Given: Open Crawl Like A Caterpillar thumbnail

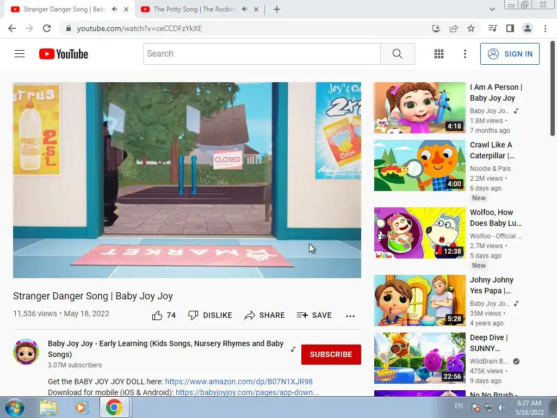Looking at the screenshot, I should click(419, 165).
